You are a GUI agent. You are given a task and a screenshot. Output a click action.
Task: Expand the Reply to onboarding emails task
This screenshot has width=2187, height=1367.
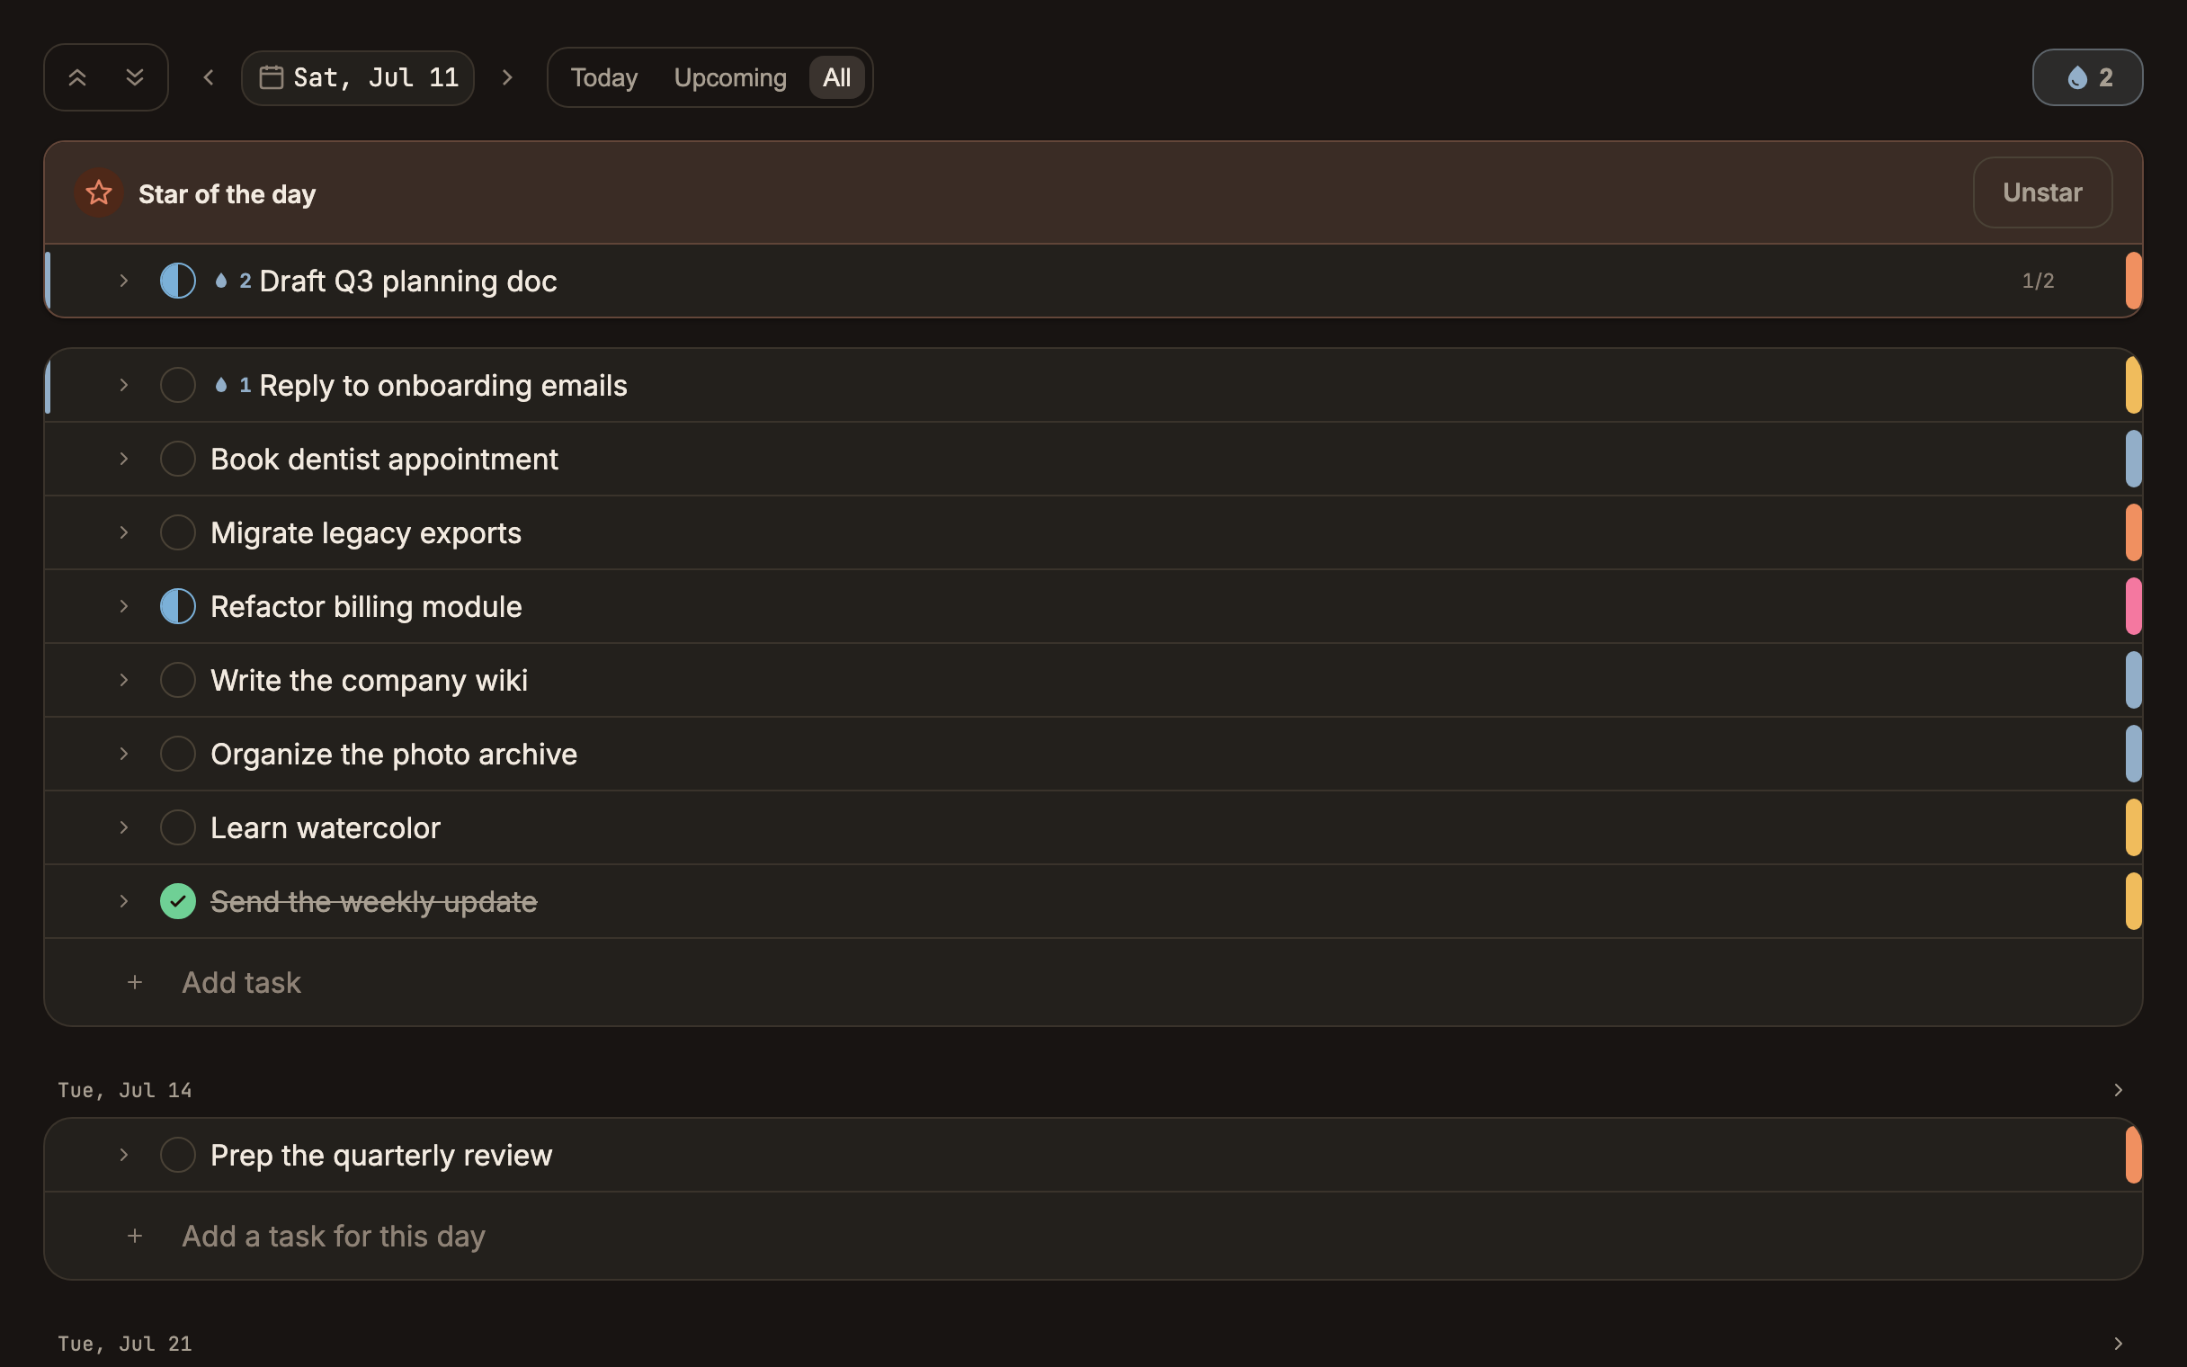point(124,385)
